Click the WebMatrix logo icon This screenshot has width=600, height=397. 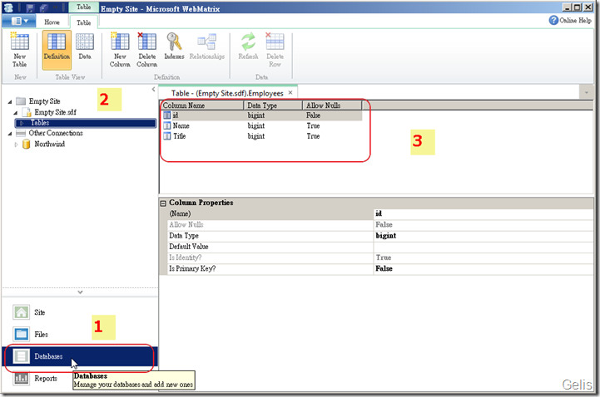coord(8,7)
